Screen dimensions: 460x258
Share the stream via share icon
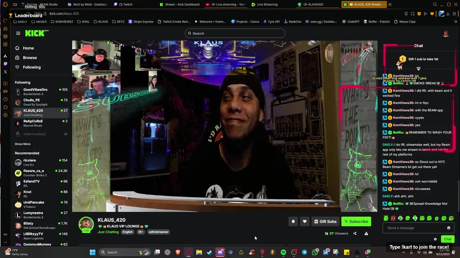(x=355, y=233)
